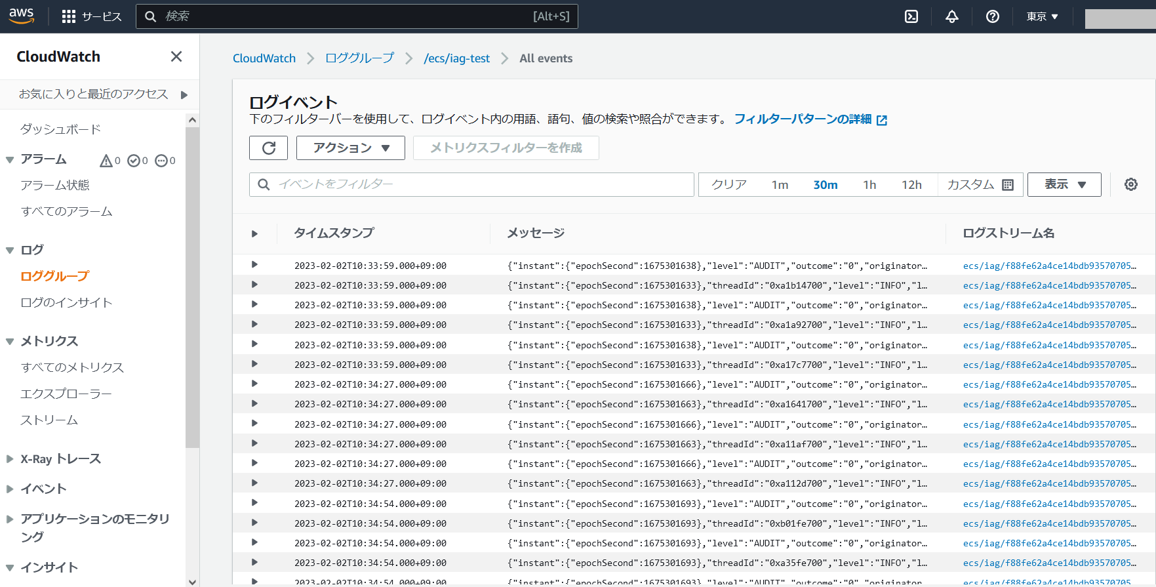Expand the row with threadId 0xa1641700

click(x=254, y=403)
